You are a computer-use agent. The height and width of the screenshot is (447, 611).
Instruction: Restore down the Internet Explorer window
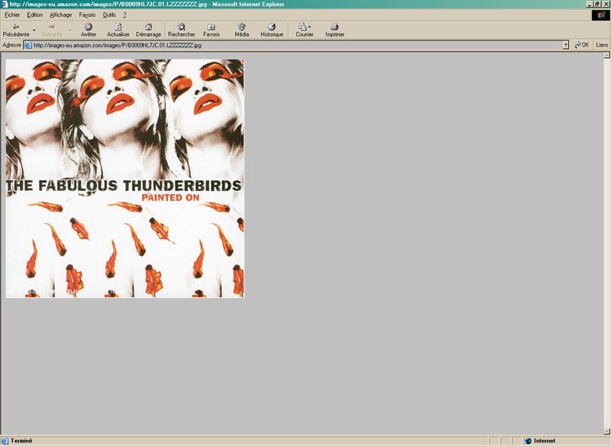pyautogui.click(x=596, y=5)
